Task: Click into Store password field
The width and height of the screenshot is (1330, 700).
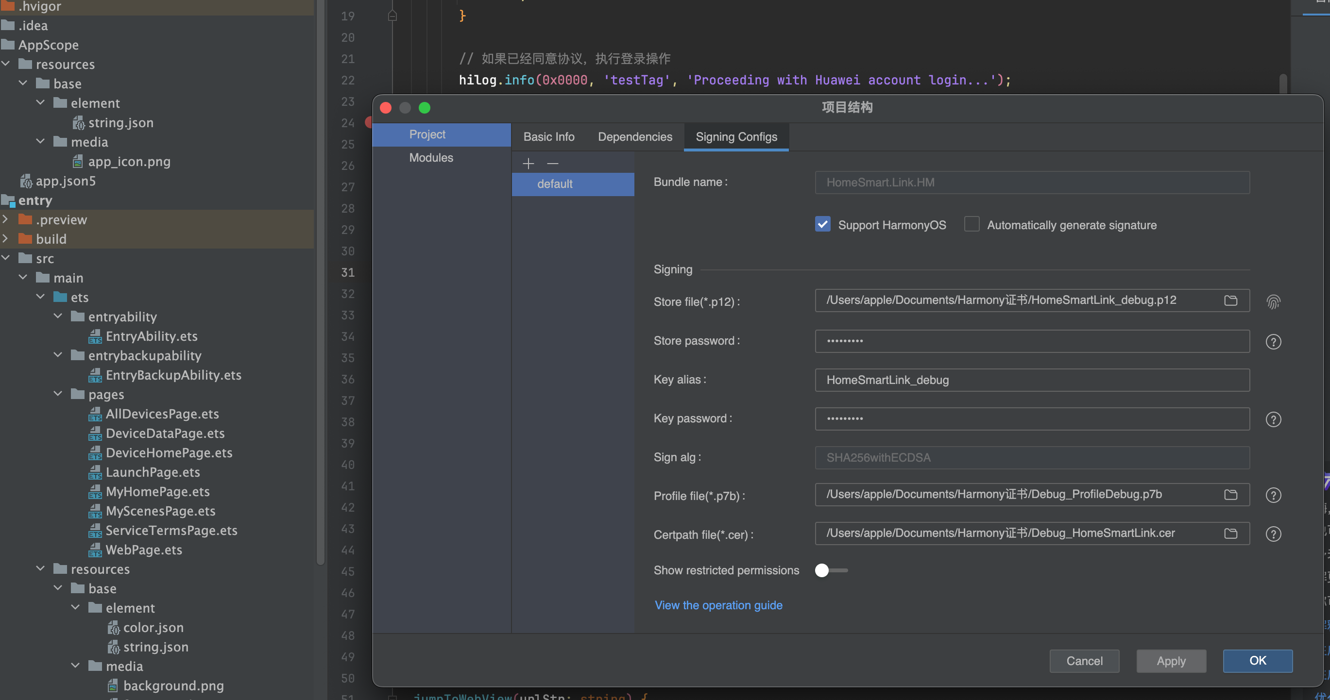Action: (1032, 341)
